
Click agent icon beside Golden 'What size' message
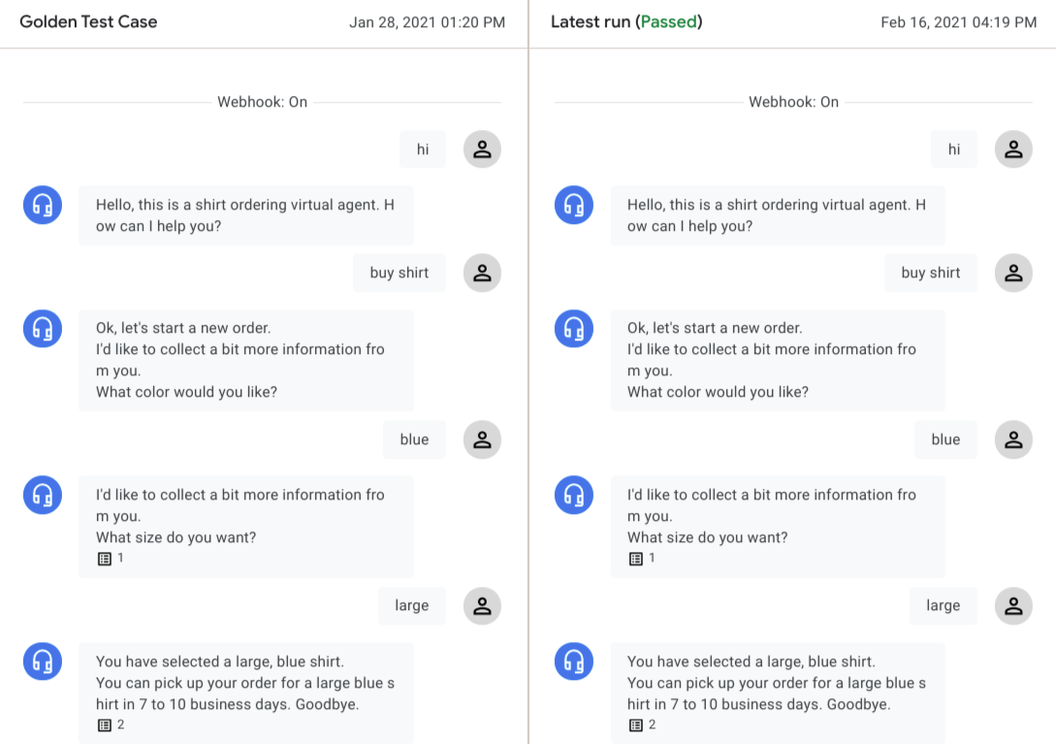[42, 495]
